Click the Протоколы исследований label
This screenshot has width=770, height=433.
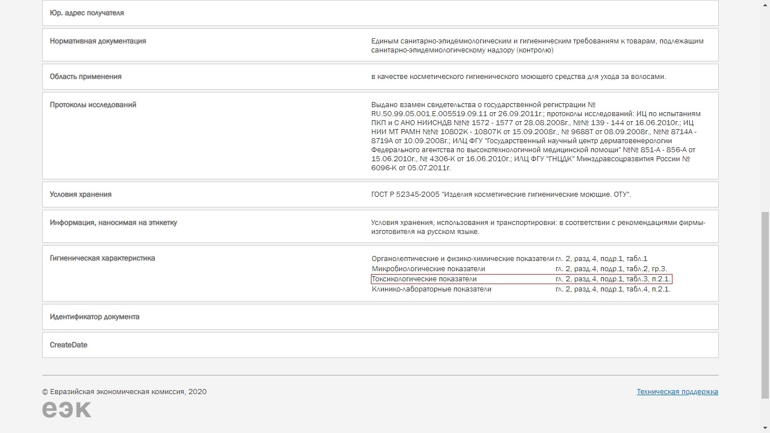[93, 105]
